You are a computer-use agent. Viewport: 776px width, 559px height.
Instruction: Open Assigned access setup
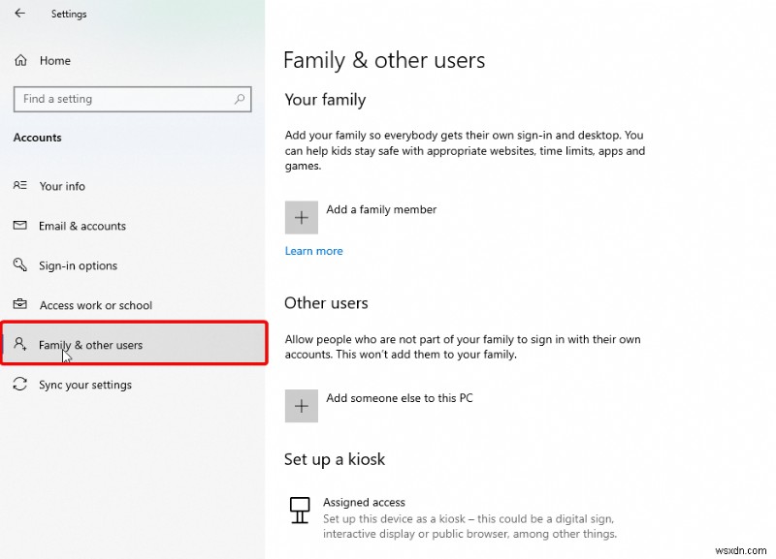(364, 502)
